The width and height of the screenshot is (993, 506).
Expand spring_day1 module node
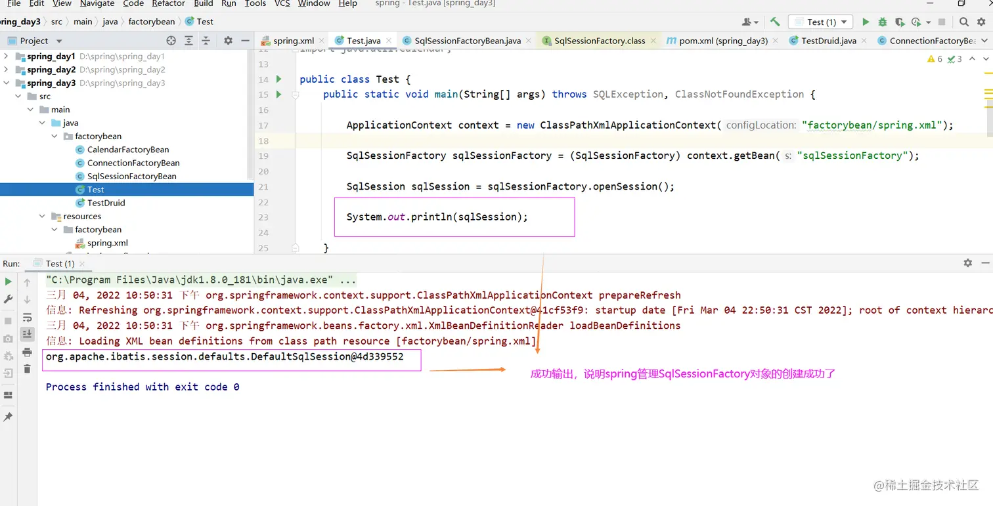pos(7,56)
